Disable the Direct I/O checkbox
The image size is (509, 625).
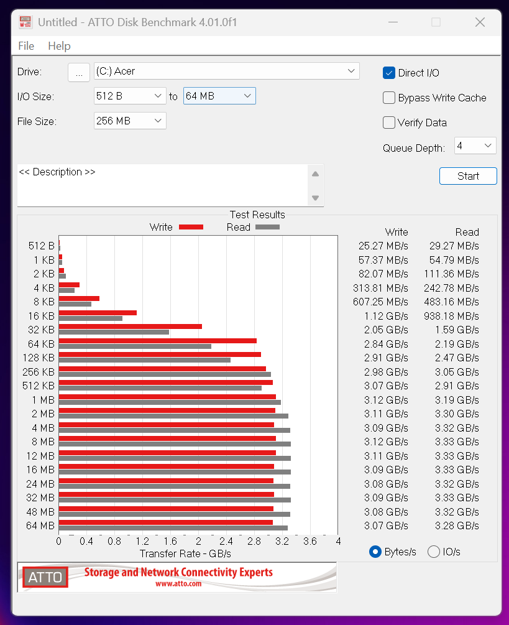(389, 73)
